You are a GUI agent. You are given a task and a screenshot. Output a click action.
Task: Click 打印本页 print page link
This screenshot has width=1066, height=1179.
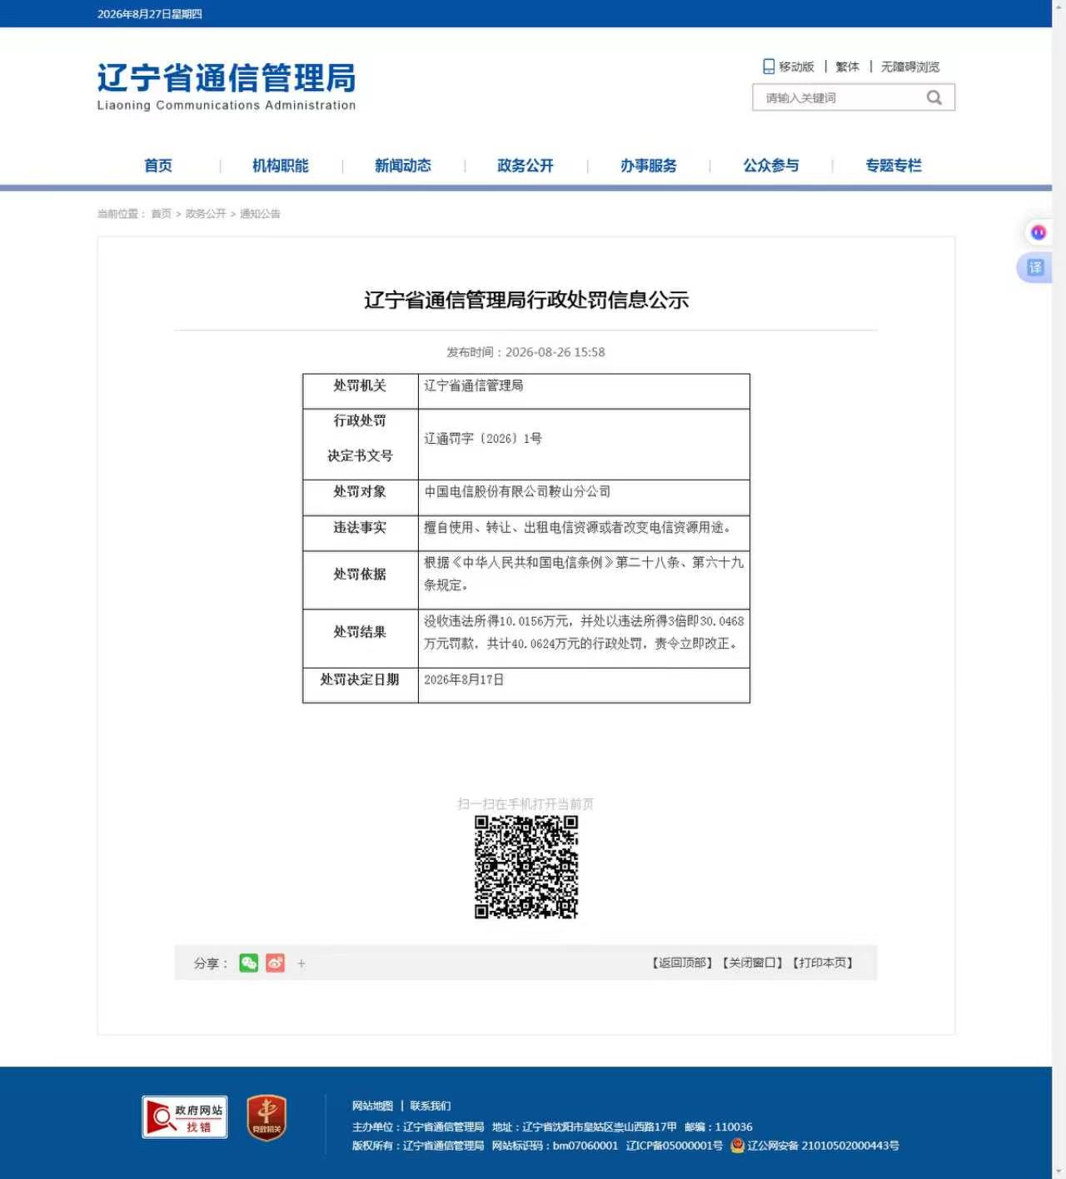(823, 963)
